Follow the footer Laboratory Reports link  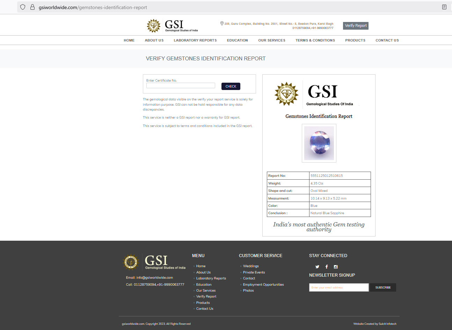click(x=211, y=278)
